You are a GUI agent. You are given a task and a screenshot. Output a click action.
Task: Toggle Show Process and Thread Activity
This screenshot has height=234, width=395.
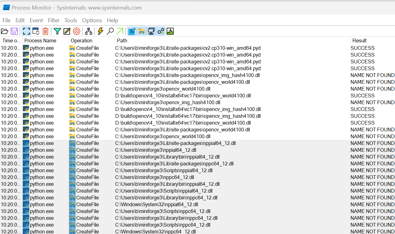click(161, 31)
